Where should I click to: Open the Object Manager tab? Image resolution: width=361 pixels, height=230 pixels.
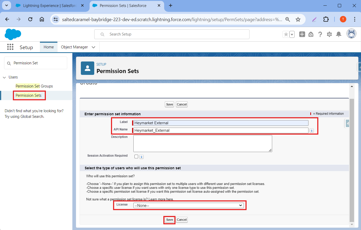(x=74, y=47)
